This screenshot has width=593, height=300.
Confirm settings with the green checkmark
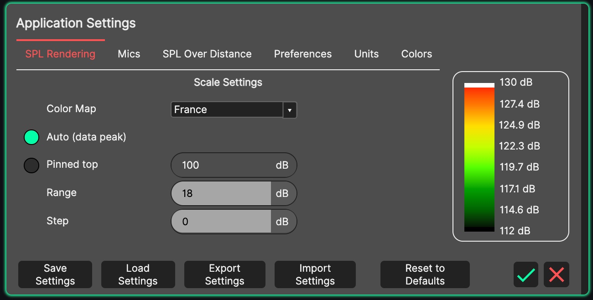[526, 274]
